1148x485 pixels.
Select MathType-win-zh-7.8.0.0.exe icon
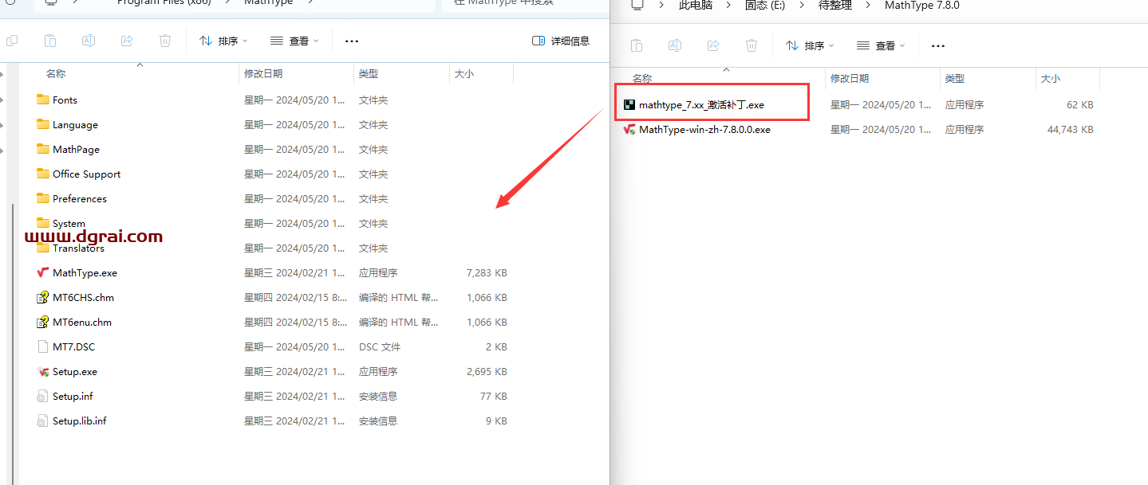tap(629, 129)
